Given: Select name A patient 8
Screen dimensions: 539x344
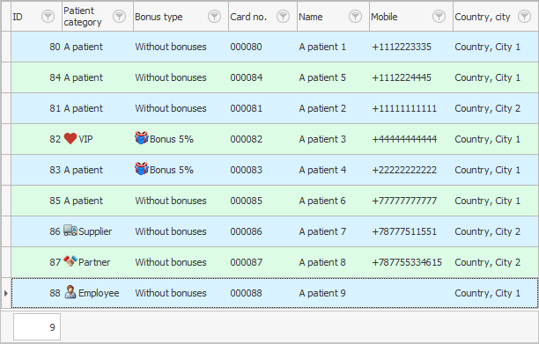Looking at the screenshot, I should (322, 262).
